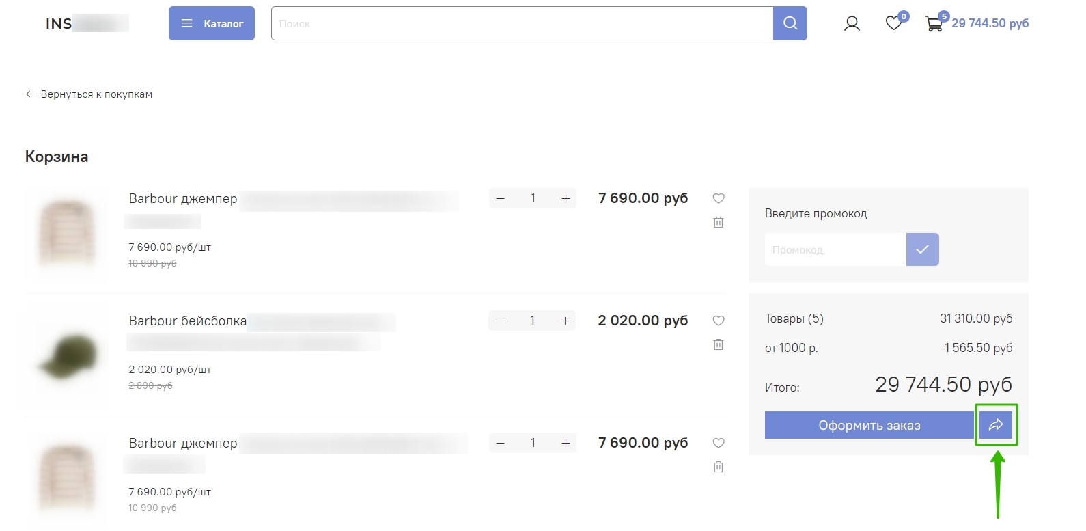Apply promo code with checkmark button
Image resolution: width=1086 pixels, height=531 pixels.
(x=923, y=249)
